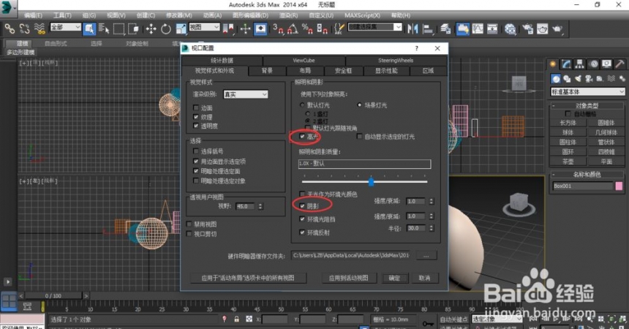Click the 半径 spinner arrows

tap(432, 228)
